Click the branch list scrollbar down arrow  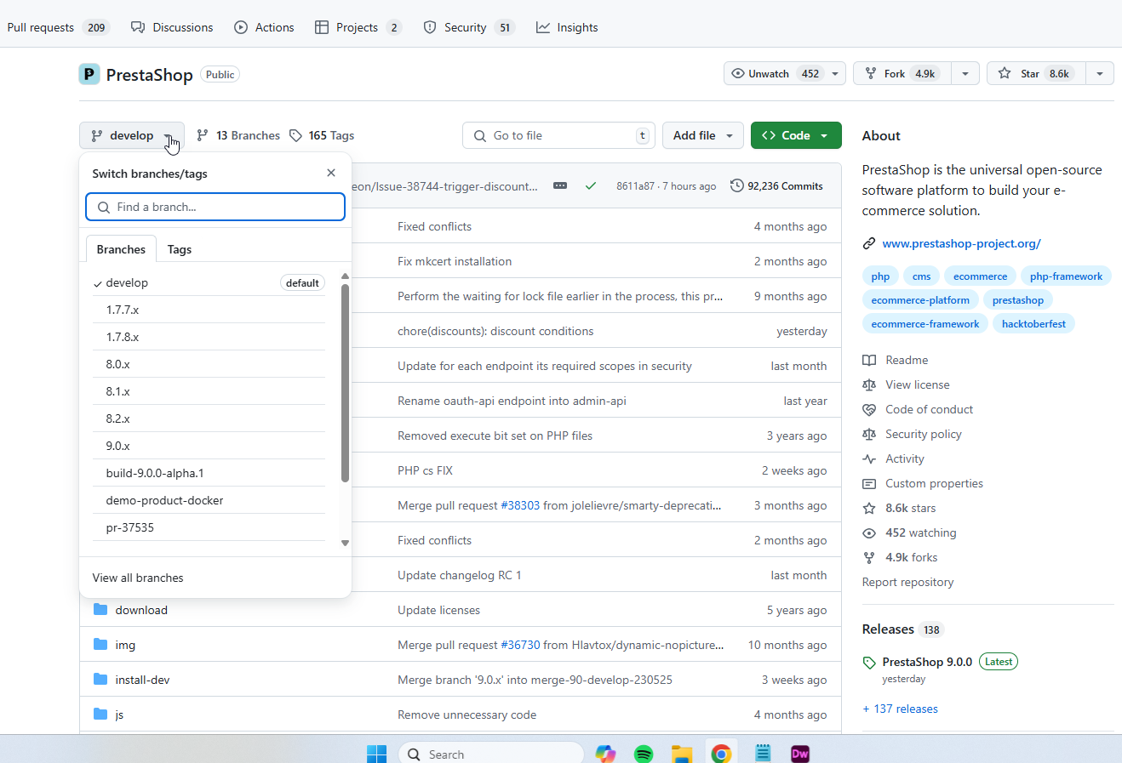345,543
